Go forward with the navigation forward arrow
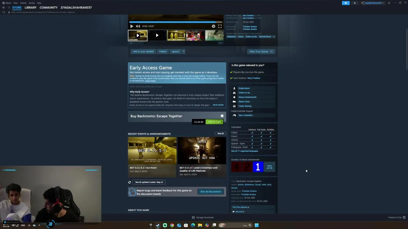 8,7
